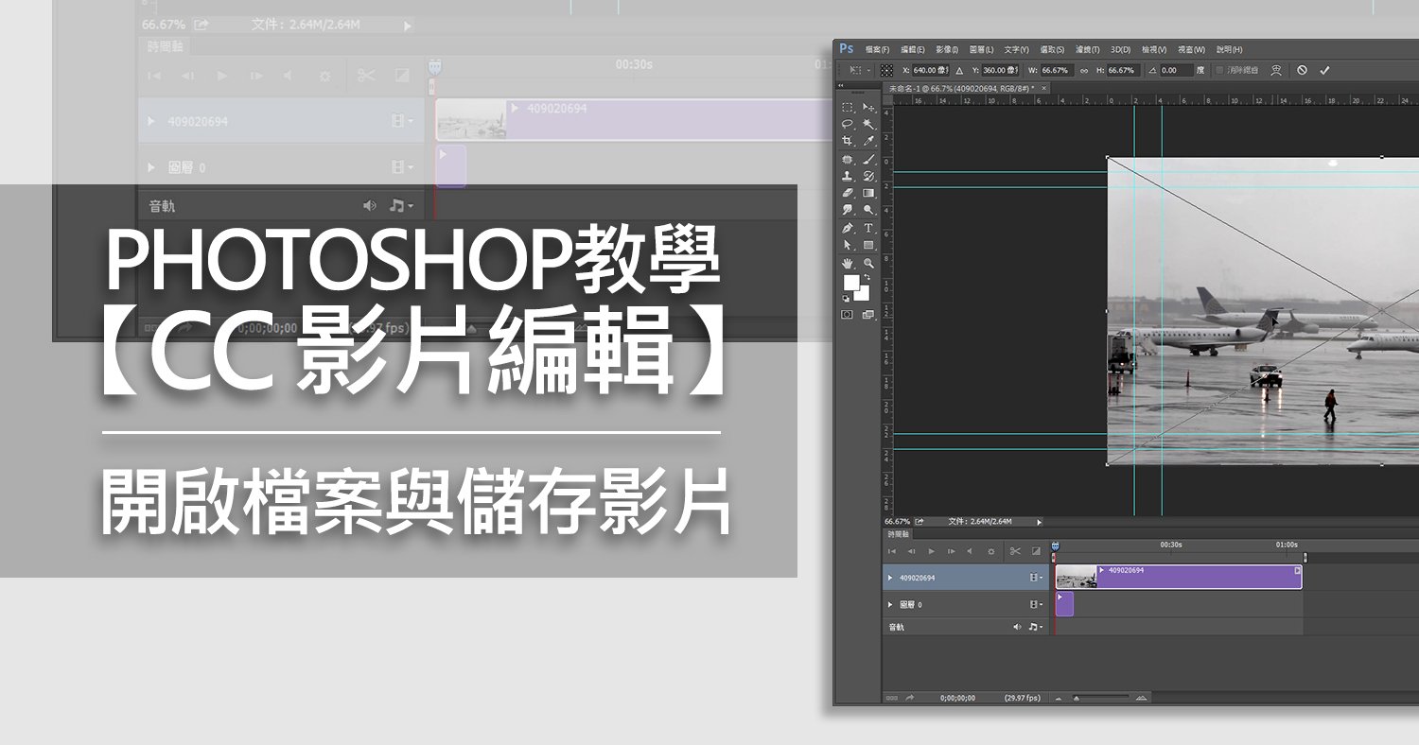Open the screen mode options icon
The width and height of the screenshot is (1419, 745).
(868, 314)
